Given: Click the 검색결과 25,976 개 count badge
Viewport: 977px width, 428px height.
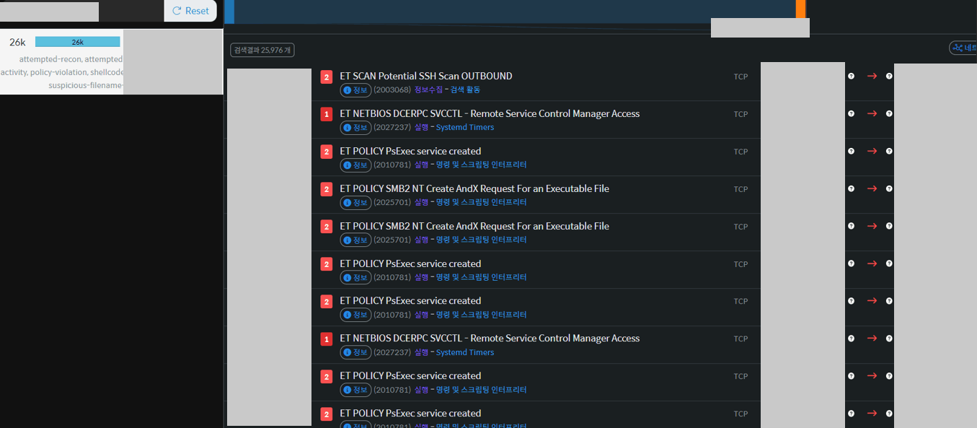Looking at the screenshot, I should [262, 50].
